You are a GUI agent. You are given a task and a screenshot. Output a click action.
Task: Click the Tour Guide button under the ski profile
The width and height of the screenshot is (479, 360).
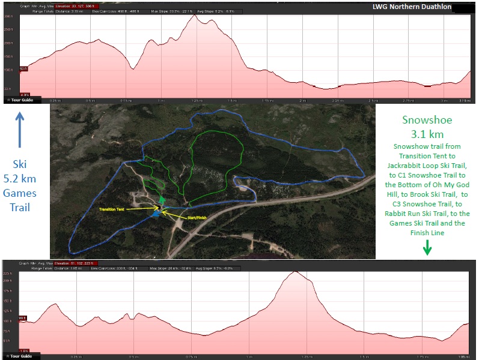point(23,100)
